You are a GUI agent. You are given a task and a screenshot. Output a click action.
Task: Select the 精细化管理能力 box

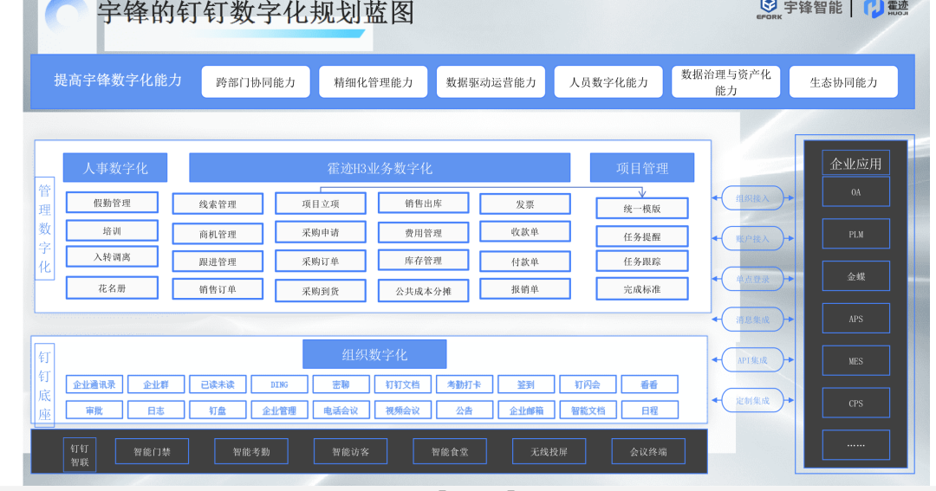(373, 81)
